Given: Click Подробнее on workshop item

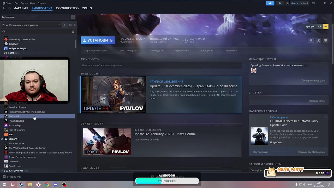Looking at the screenshot, I should click(276, 143).
